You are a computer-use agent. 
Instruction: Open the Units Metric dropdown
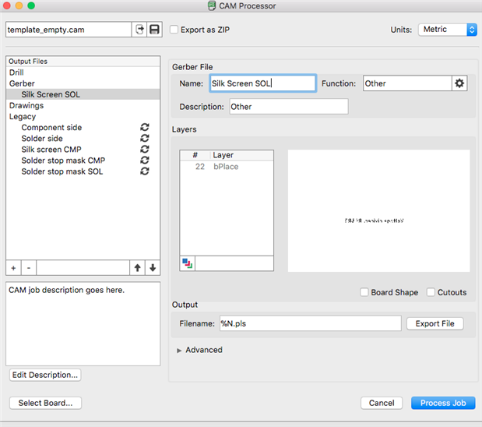[448, 30]
